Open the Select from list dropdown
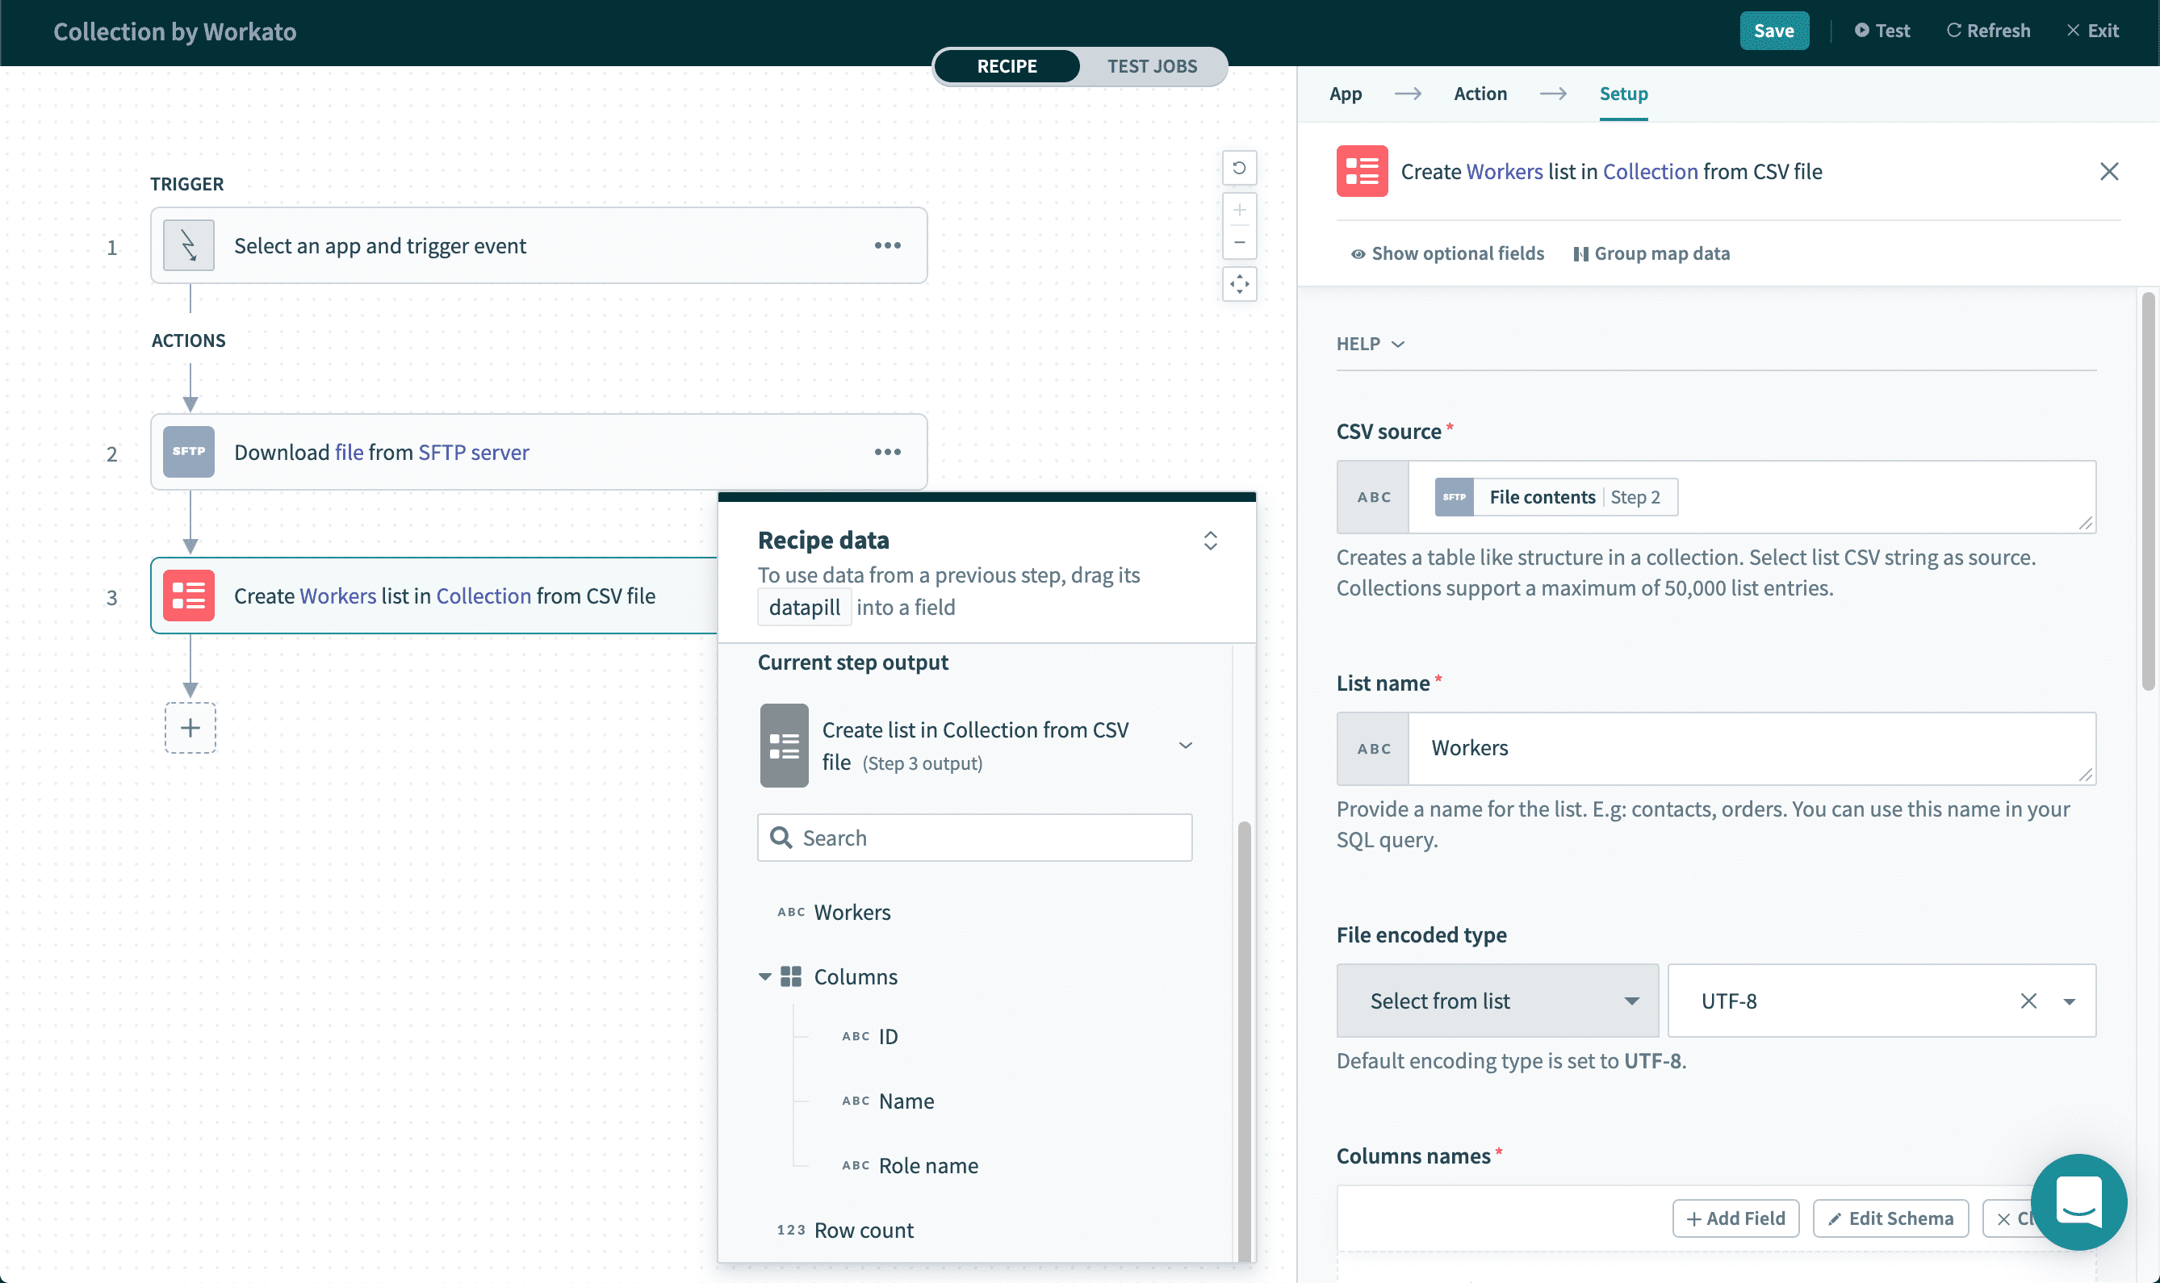The image size is (2160, 1283). click(x=1497, y=1001)
